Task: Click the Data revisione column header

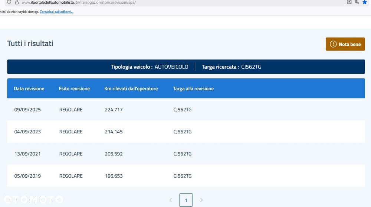Action: (29, 88)
